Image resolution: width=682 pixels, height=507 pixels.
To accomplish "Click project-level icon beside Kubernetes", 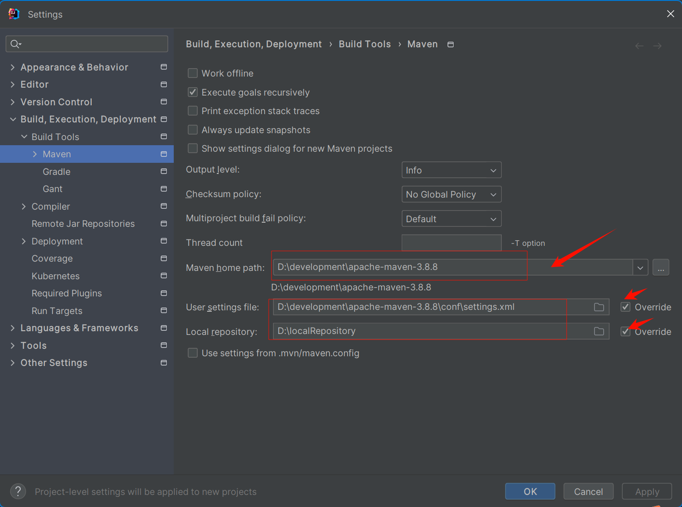I will 164,276.
